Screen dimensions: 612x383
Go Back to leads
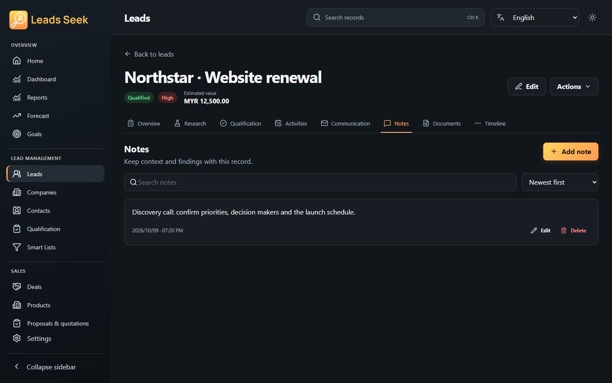click(x=149, y=54)
